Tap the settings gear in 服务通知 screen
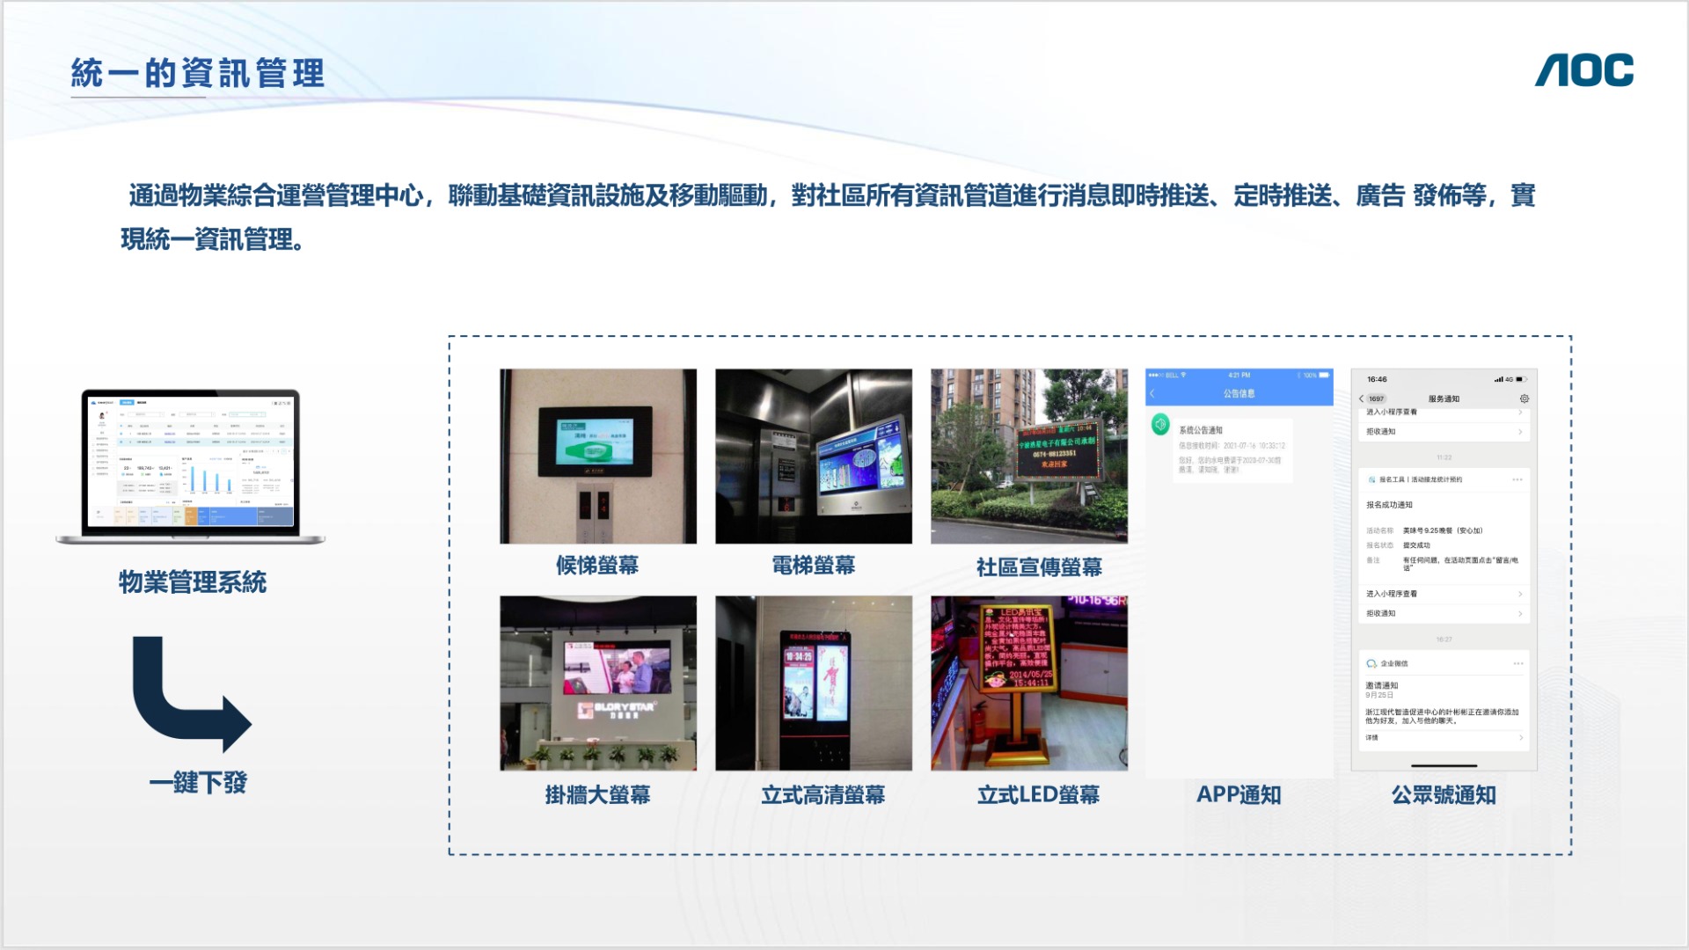 tap(1524, 398)
